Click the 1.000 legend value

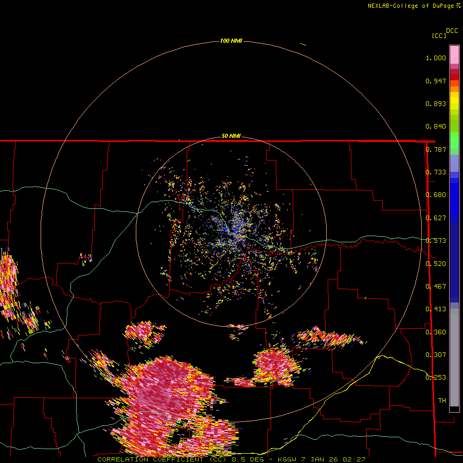(x=436, y=58)
